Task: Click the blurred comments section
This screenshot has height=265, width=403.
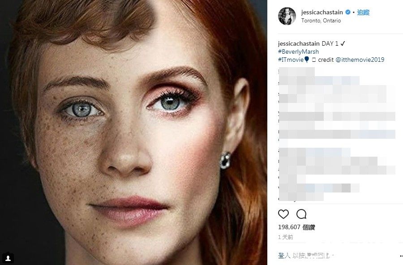Action: [x=336, y=134]
